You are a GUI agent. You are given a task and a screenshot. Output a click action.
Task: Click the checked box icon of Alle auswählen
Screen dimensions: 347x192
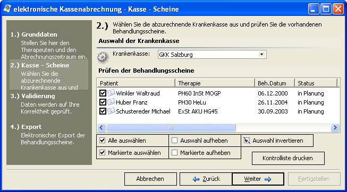point(102,141)
